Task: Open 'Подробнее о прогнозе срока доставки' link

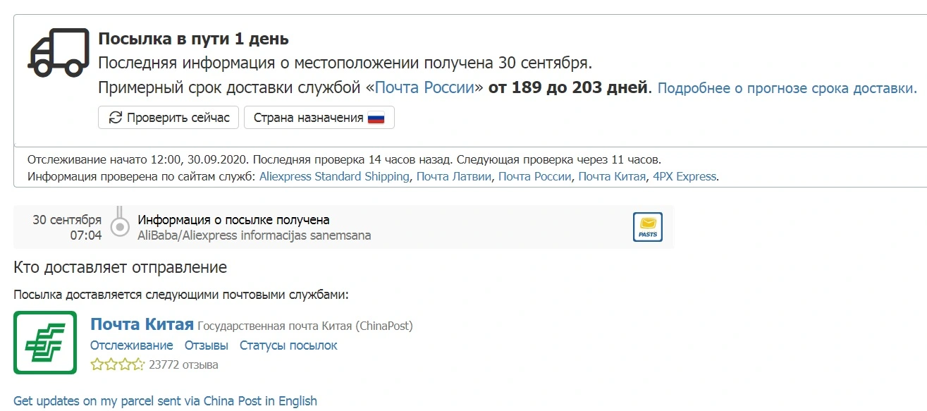Action: point(787,88)
